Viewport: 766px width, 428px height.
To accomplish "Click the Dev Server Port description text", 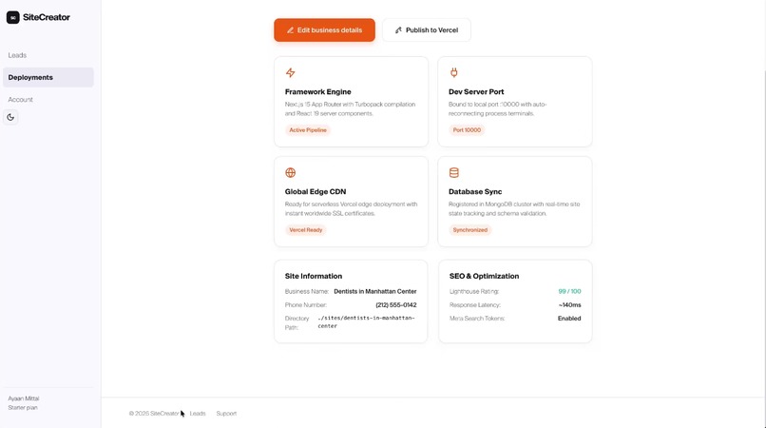I will pos(498,109).
